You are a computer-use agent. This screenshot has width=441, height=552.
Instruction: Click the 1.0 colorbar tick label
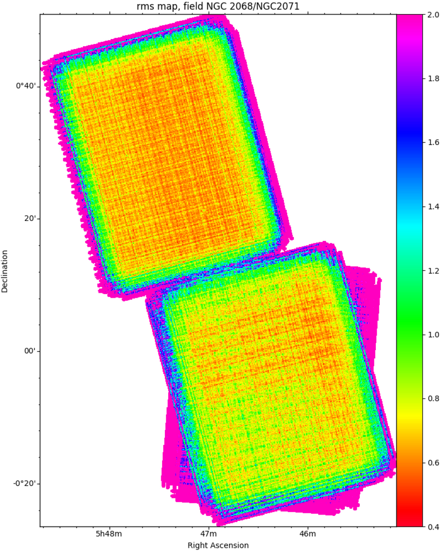[433, 334]
